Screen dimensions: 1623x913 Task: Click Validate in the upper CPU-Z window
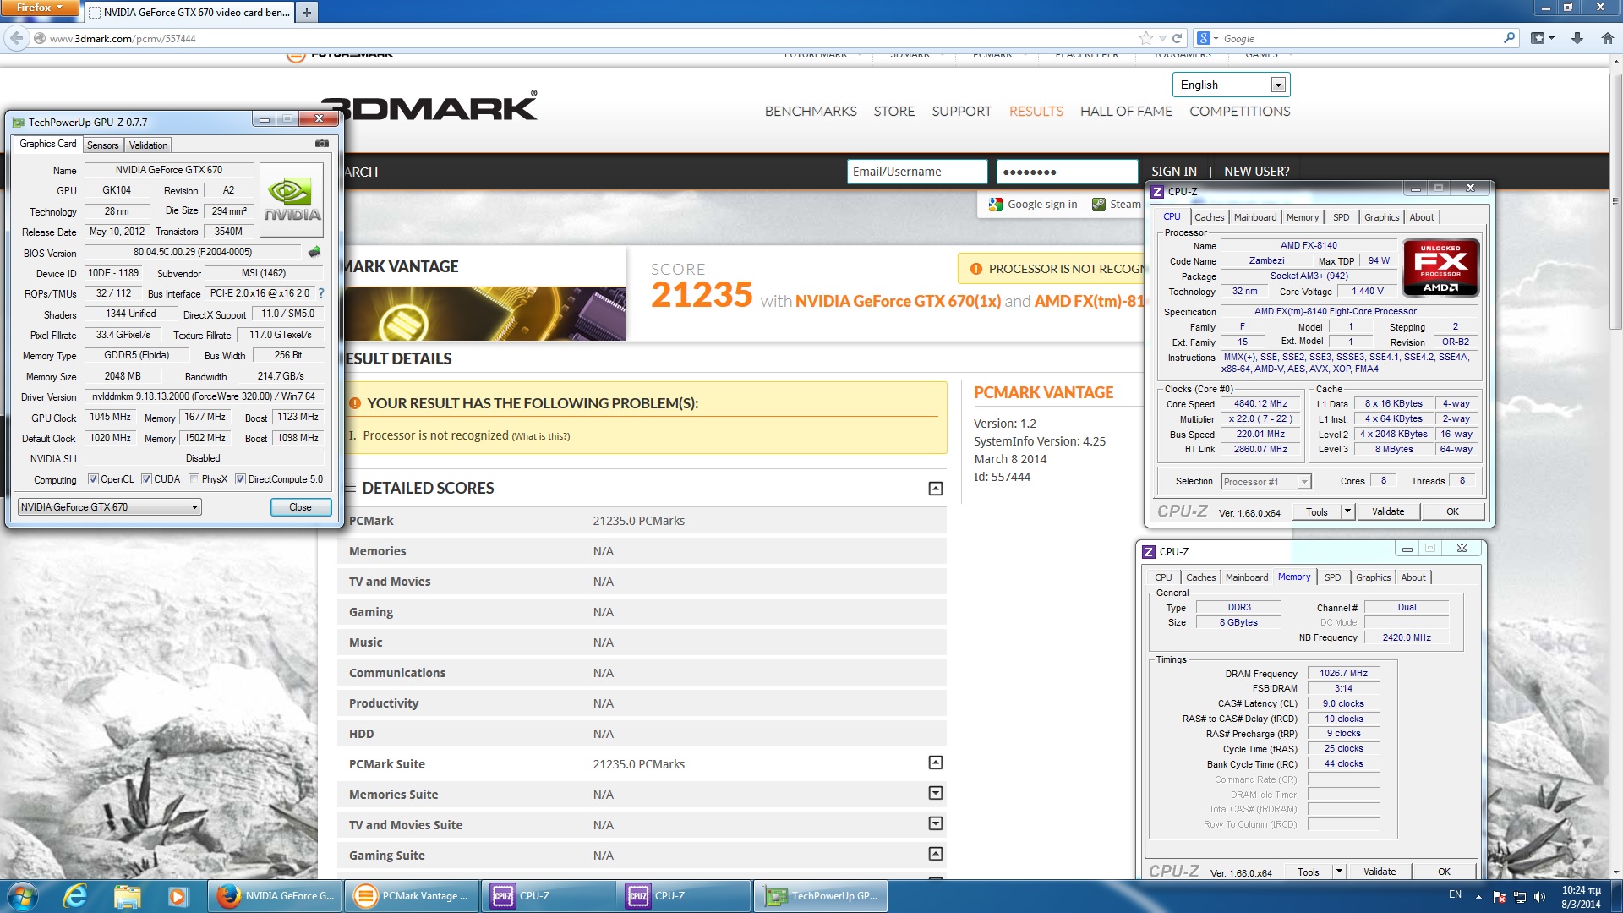(x=1388, y=511)
